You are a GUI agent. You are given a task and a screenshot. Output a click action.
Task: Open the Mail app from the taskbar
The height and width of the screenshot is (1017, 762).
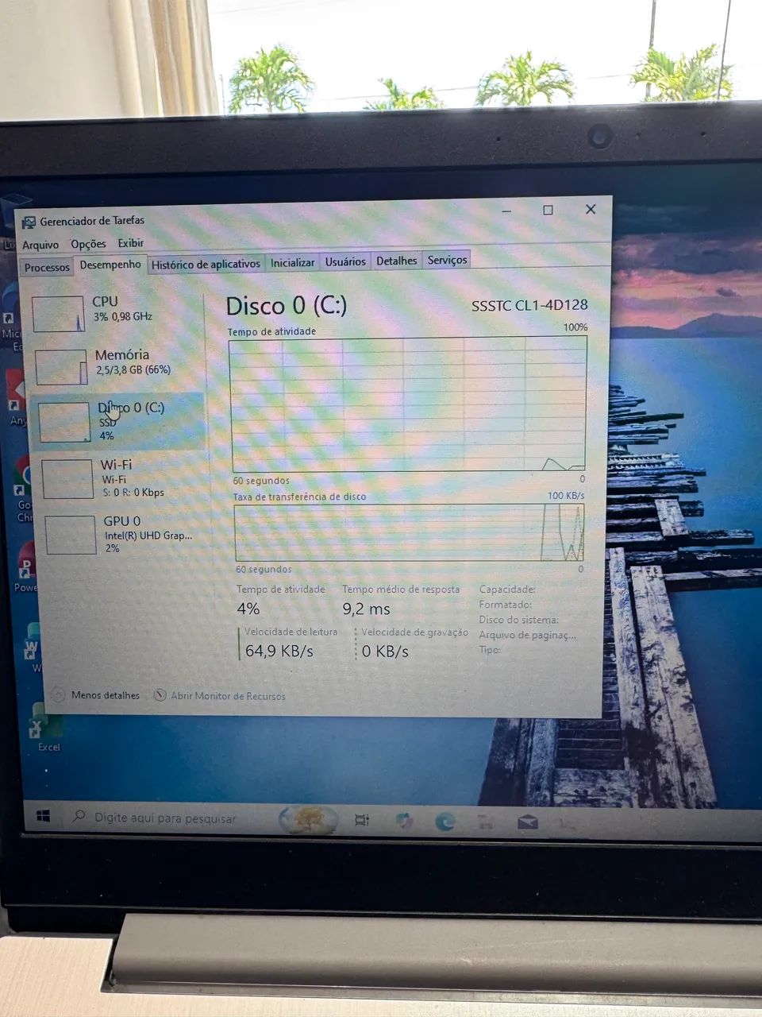tap(528, 823)
